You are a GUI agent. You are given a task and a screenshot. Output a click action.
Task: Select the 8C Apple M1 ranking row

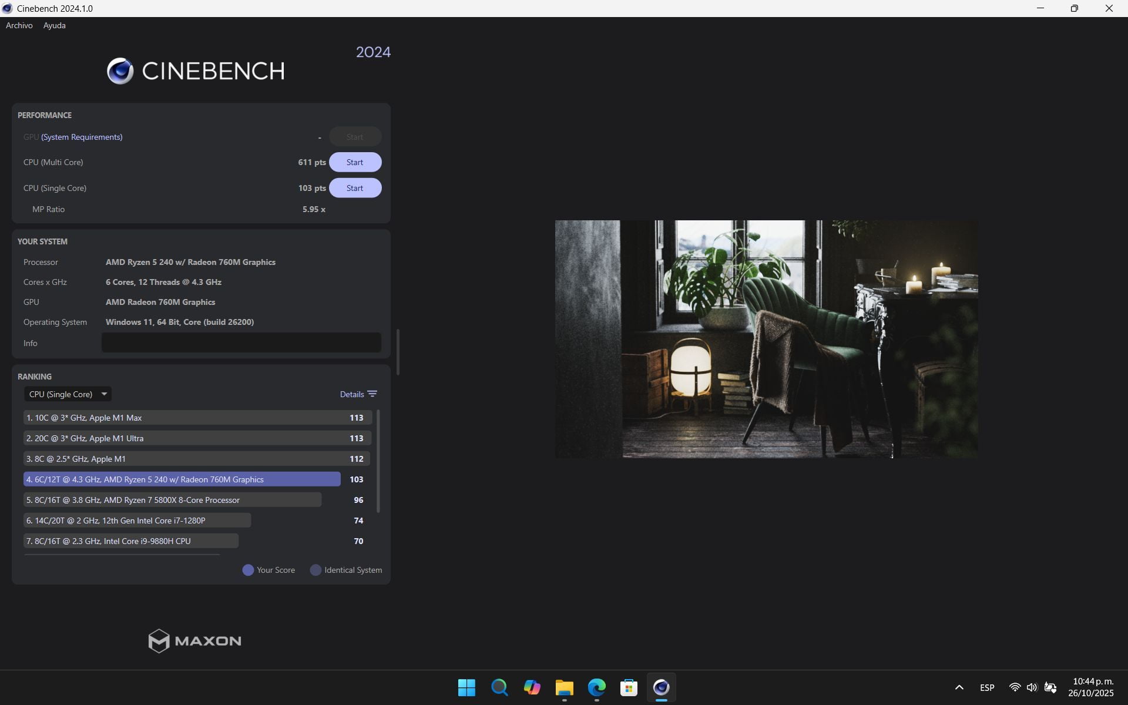tap(197, 459)
